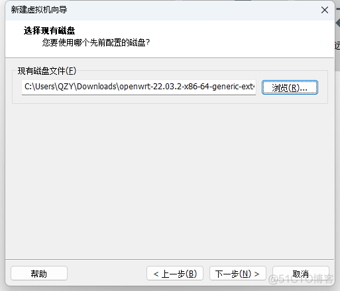
Task: Open 帮助 help button
Action: (x=39, y=273)
